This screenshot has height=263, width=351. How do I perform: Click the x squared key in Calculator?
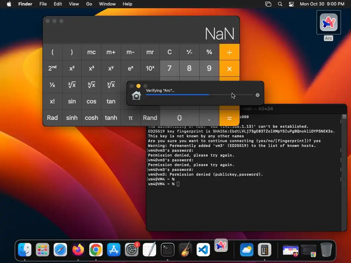point(72,68)
